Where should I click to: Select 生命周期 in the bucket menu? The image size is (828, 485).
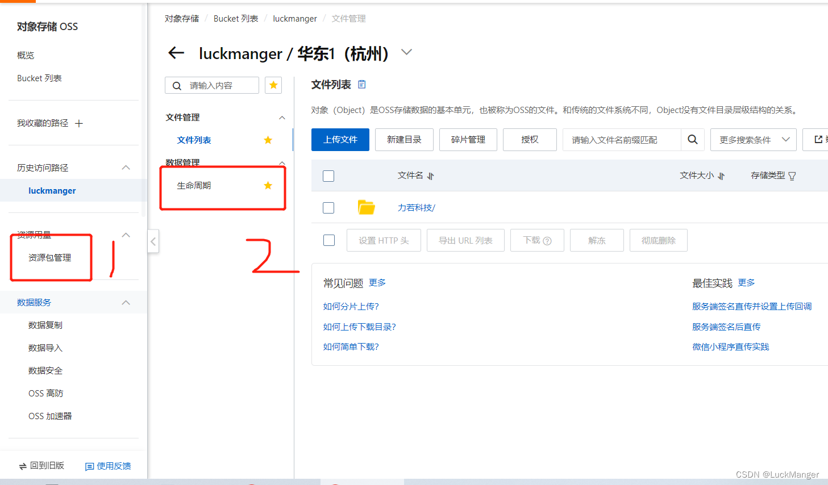tap(194, 186)
